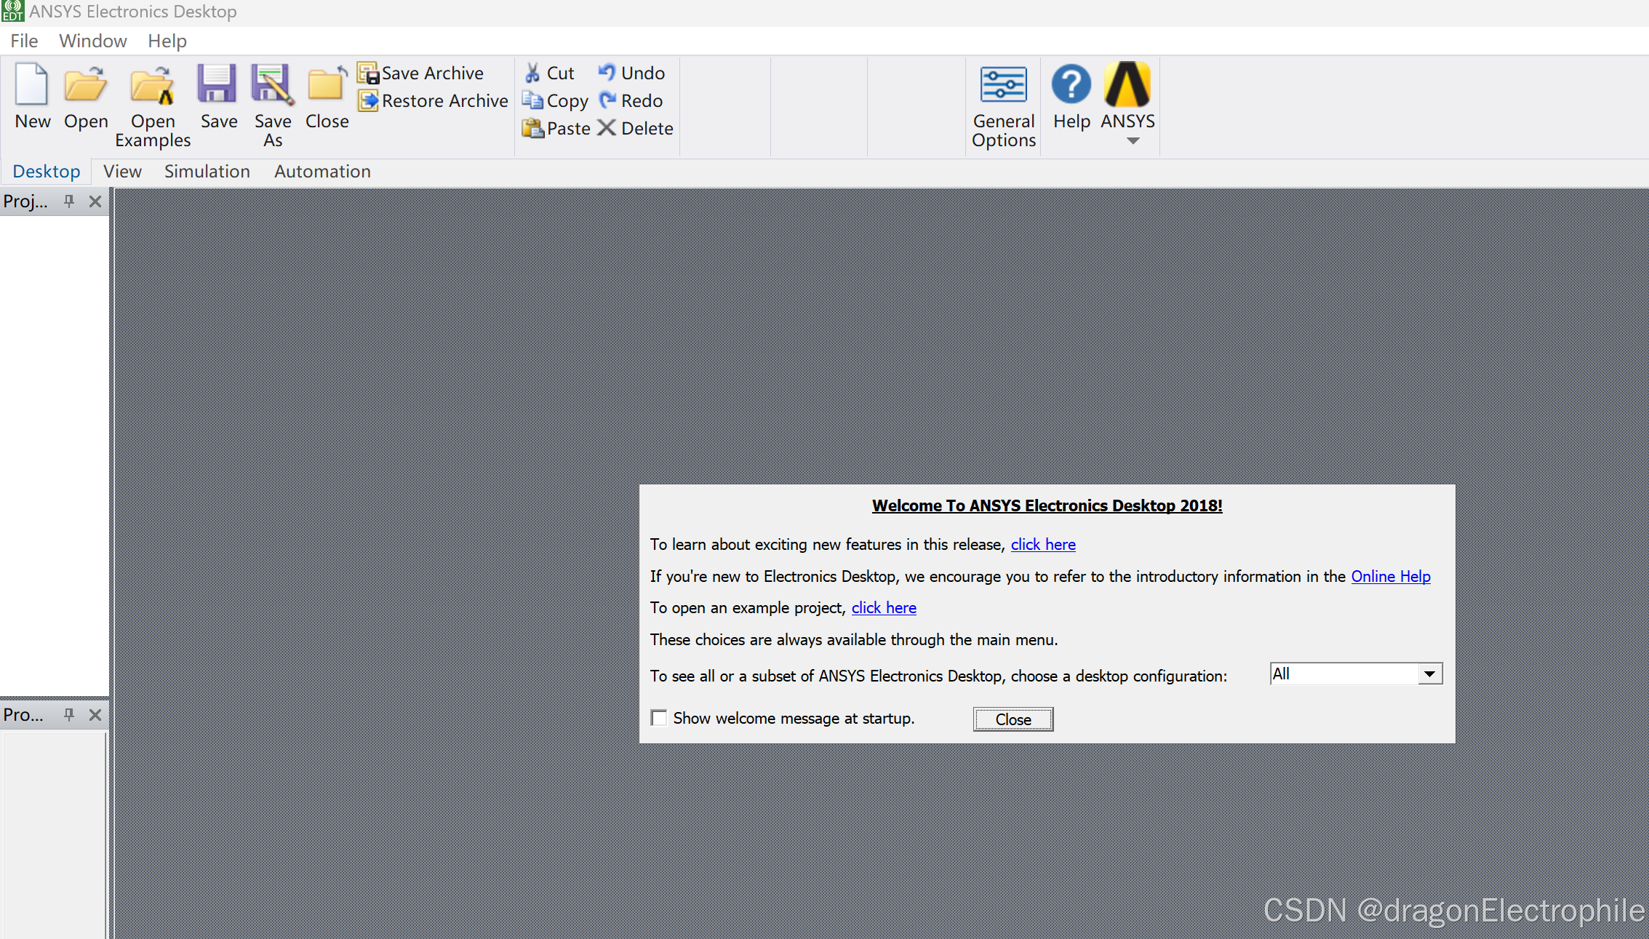The width and height of the screenshot is (1649, 939).
Task: Follow the Online Help link
Action: point(1390,576)
